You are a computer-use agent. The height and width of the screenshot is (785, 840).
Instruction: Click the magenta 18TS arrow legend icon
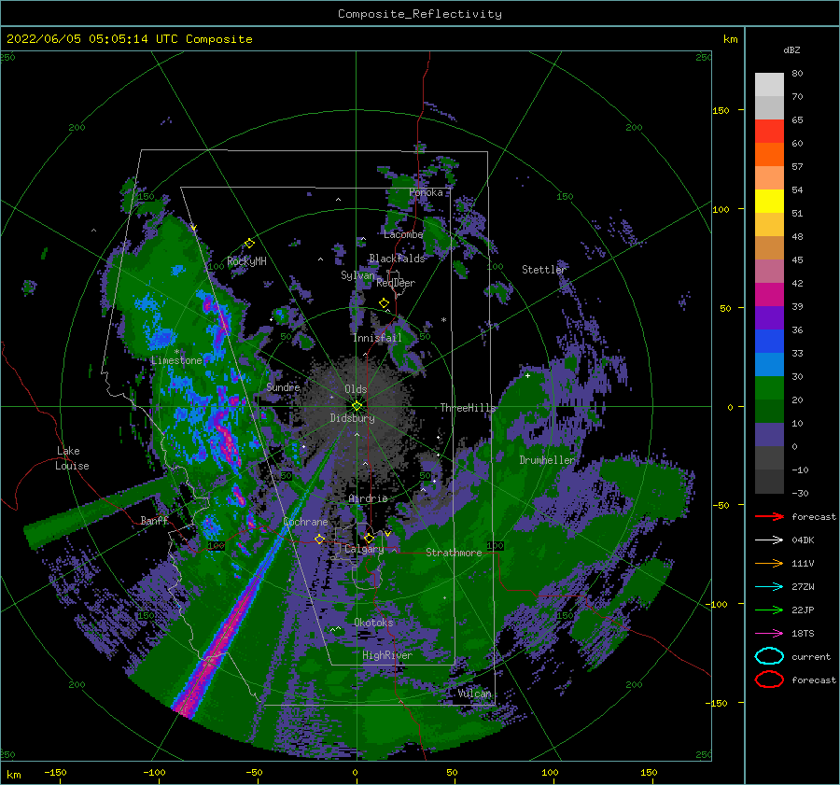[769, 634]
